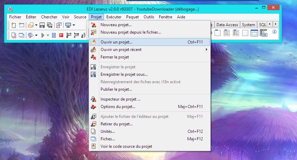Choose Nouveau projet... from the menu
This screenshot has height=160, width=297.
[150, 25]
